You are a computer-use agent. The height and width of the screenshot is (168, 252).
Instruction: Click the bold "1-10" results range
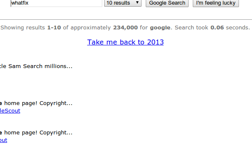tap(54, 27)
